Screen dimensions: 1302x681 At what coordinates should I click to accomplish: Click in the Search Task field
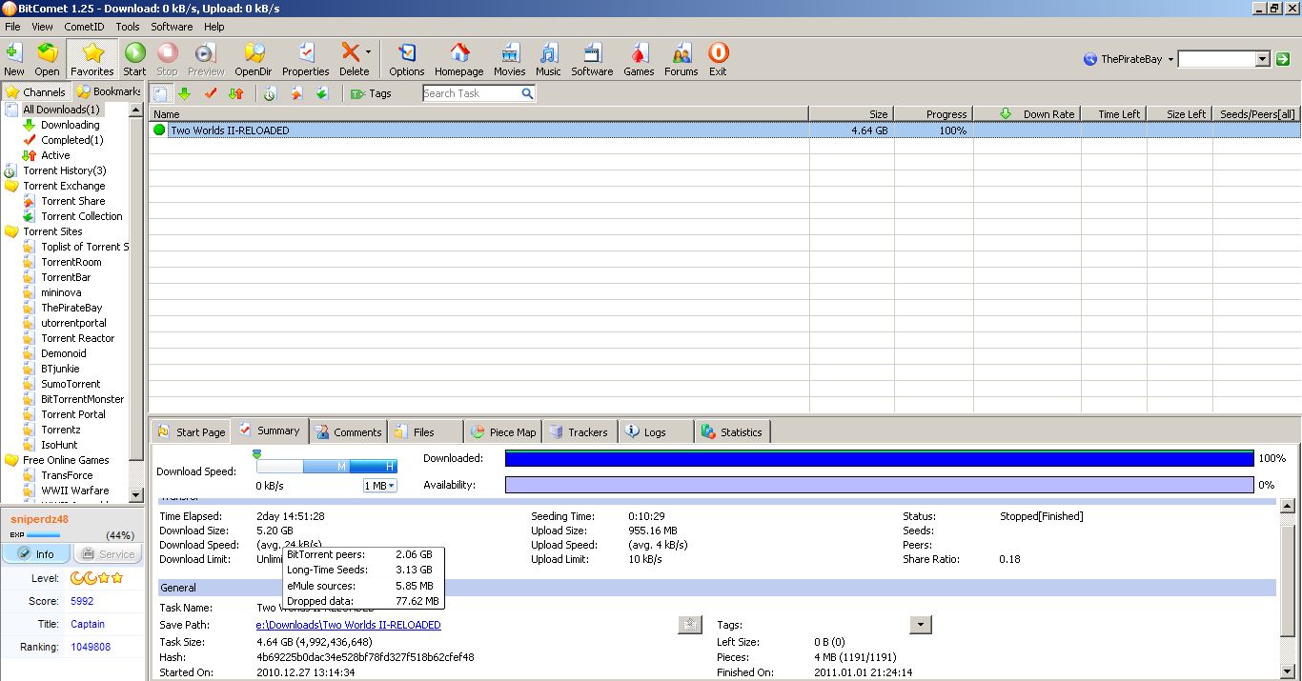[472, 93]
